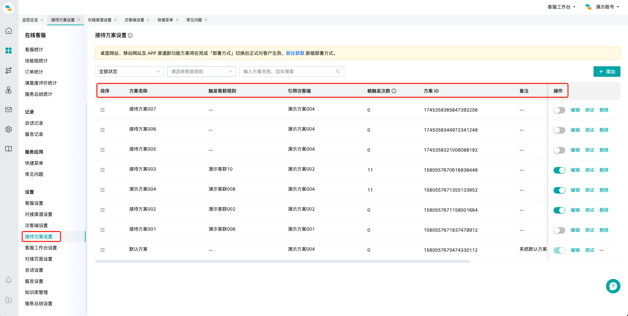Click the info icon beside 接待方案设置 title
Viewport: 628px width, 316px height.
tap(130, 35)
